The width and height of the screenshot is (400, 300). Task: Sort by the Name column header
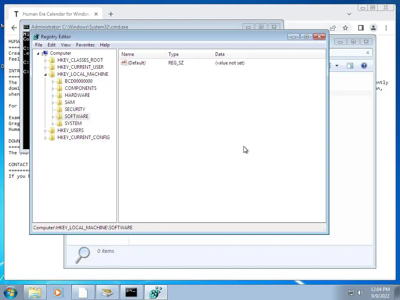tap(142, 54)
